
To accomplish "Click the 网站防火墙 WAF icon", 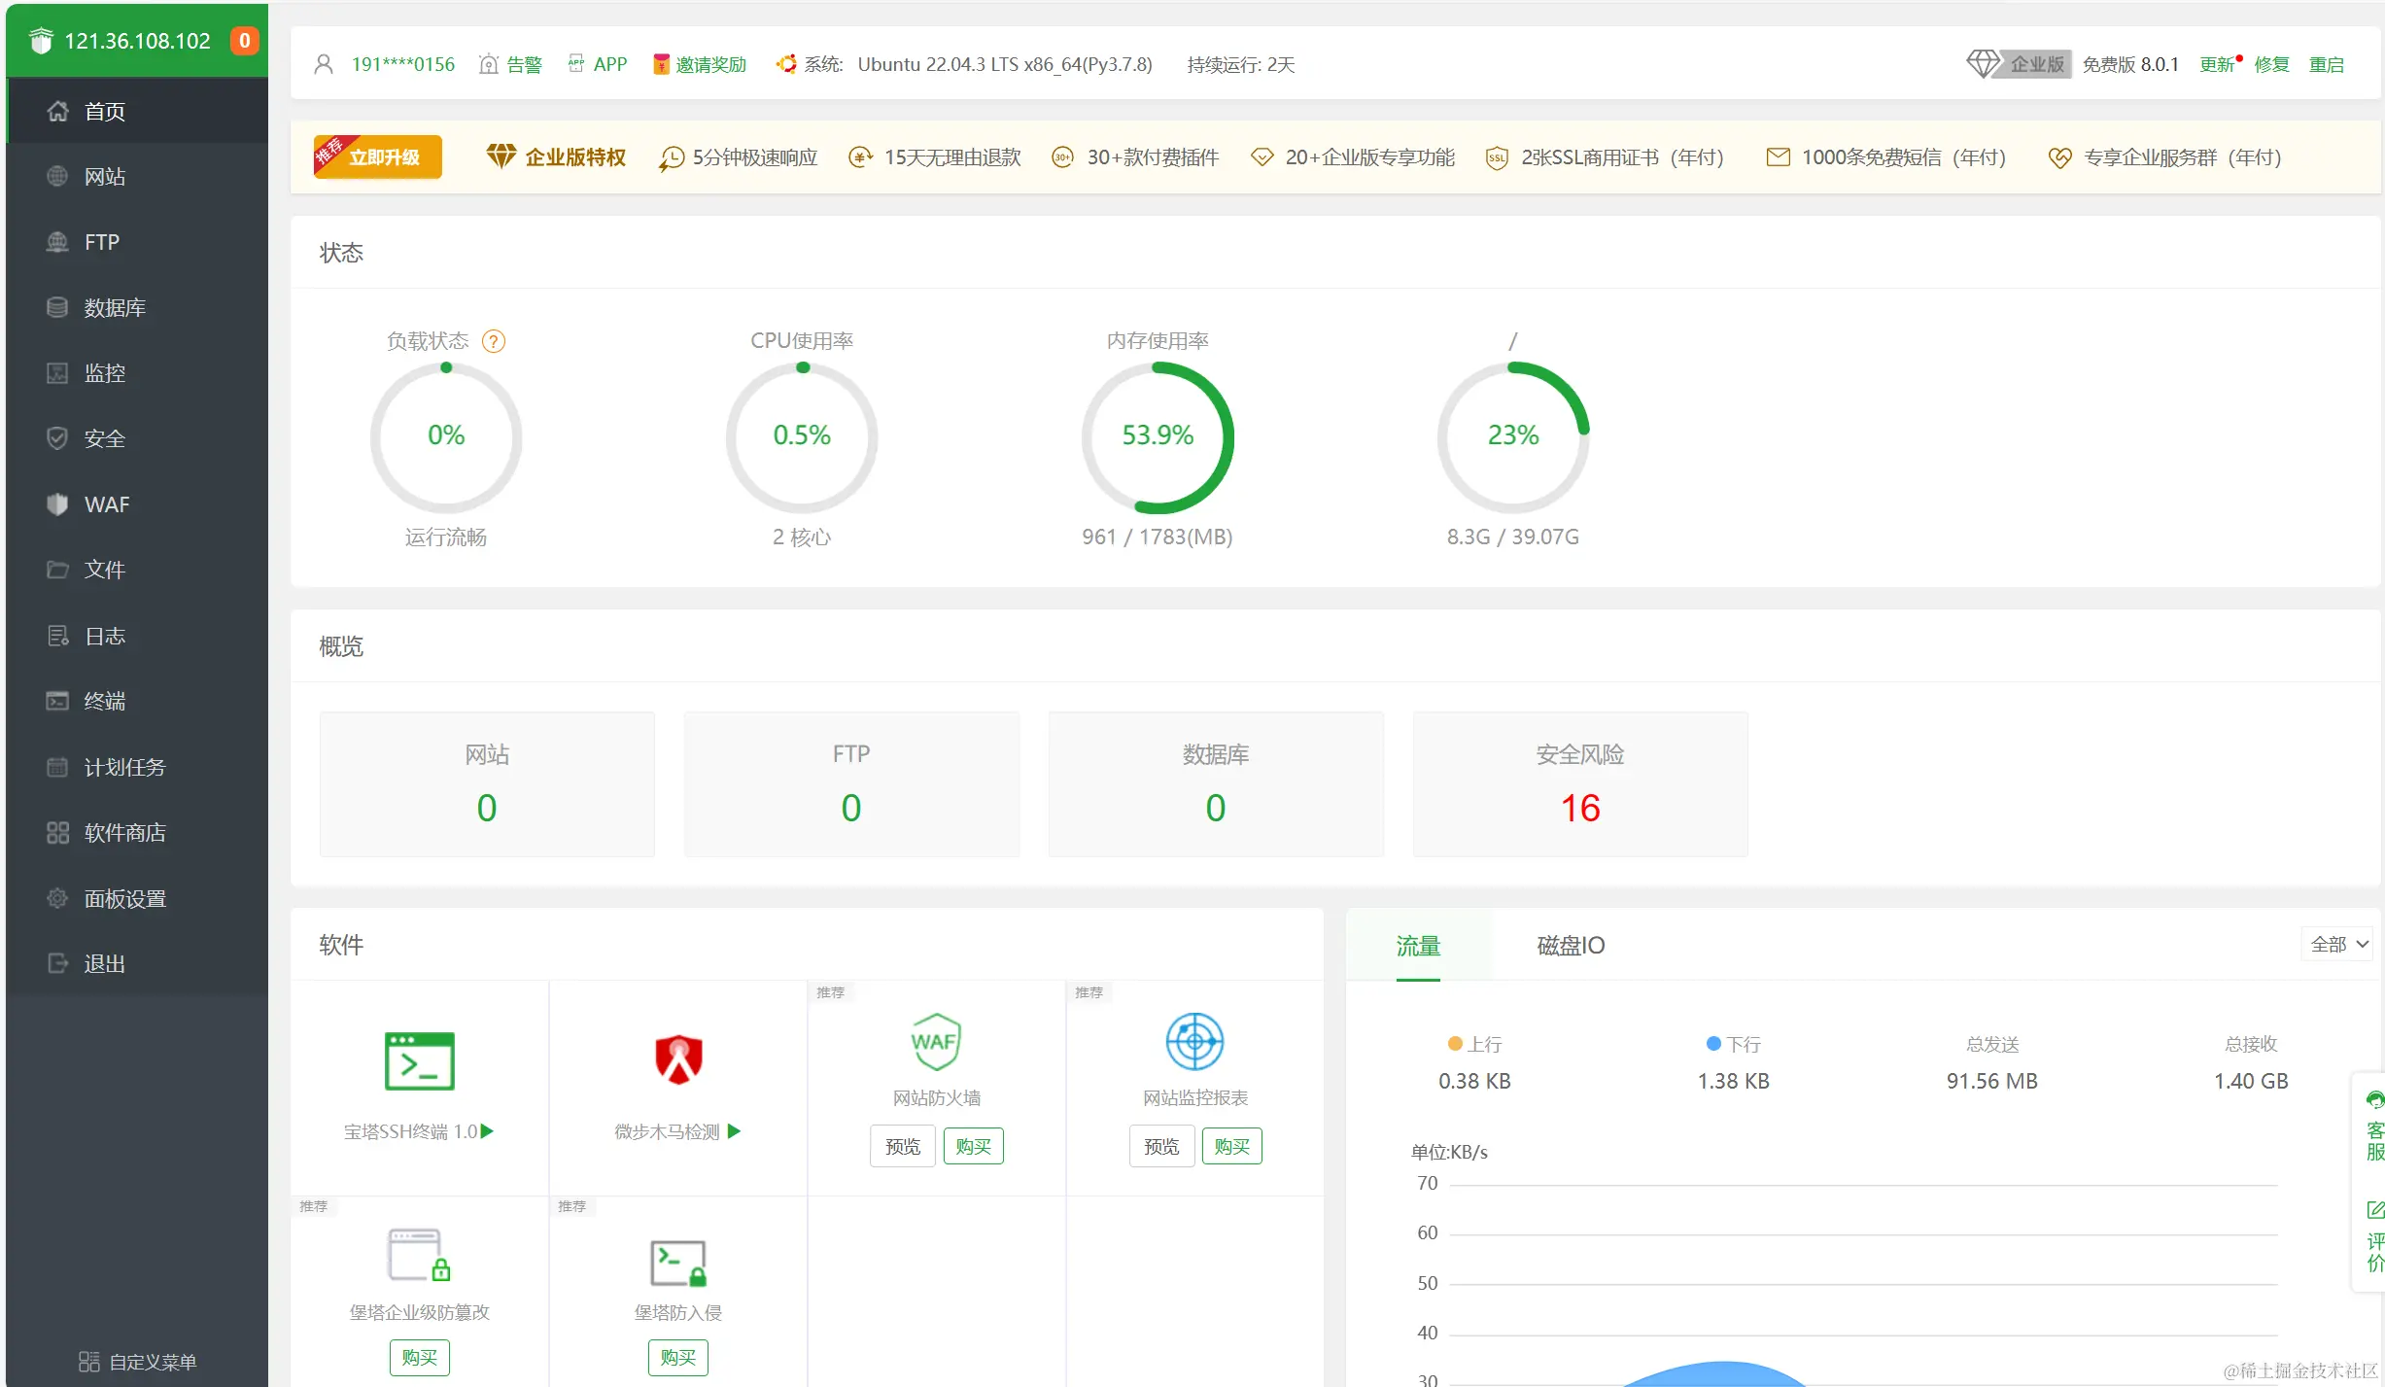I will click(x=936, y=1041).
